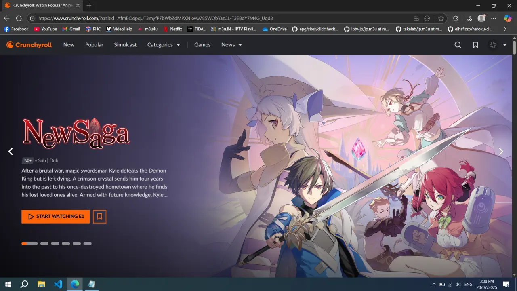Viewport: 517px width, 291px height.
Task: Open the volume control in system tray
Action: (x=458, y=285)
